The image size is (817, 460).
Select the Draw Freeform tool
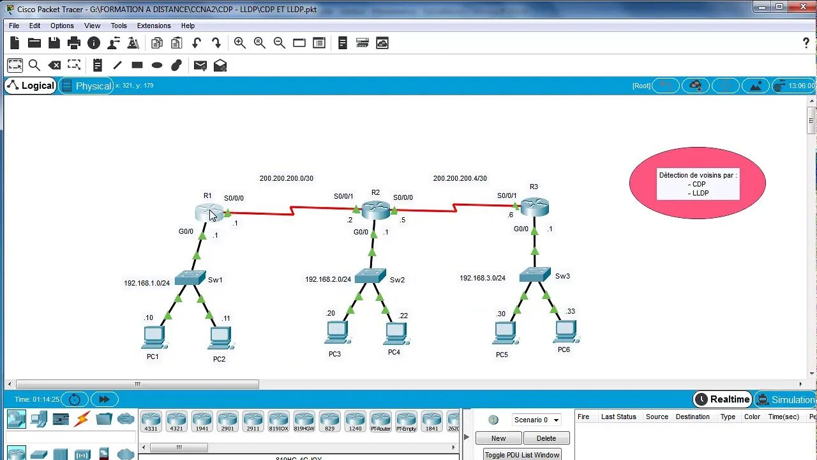click(x=177, y=65)
